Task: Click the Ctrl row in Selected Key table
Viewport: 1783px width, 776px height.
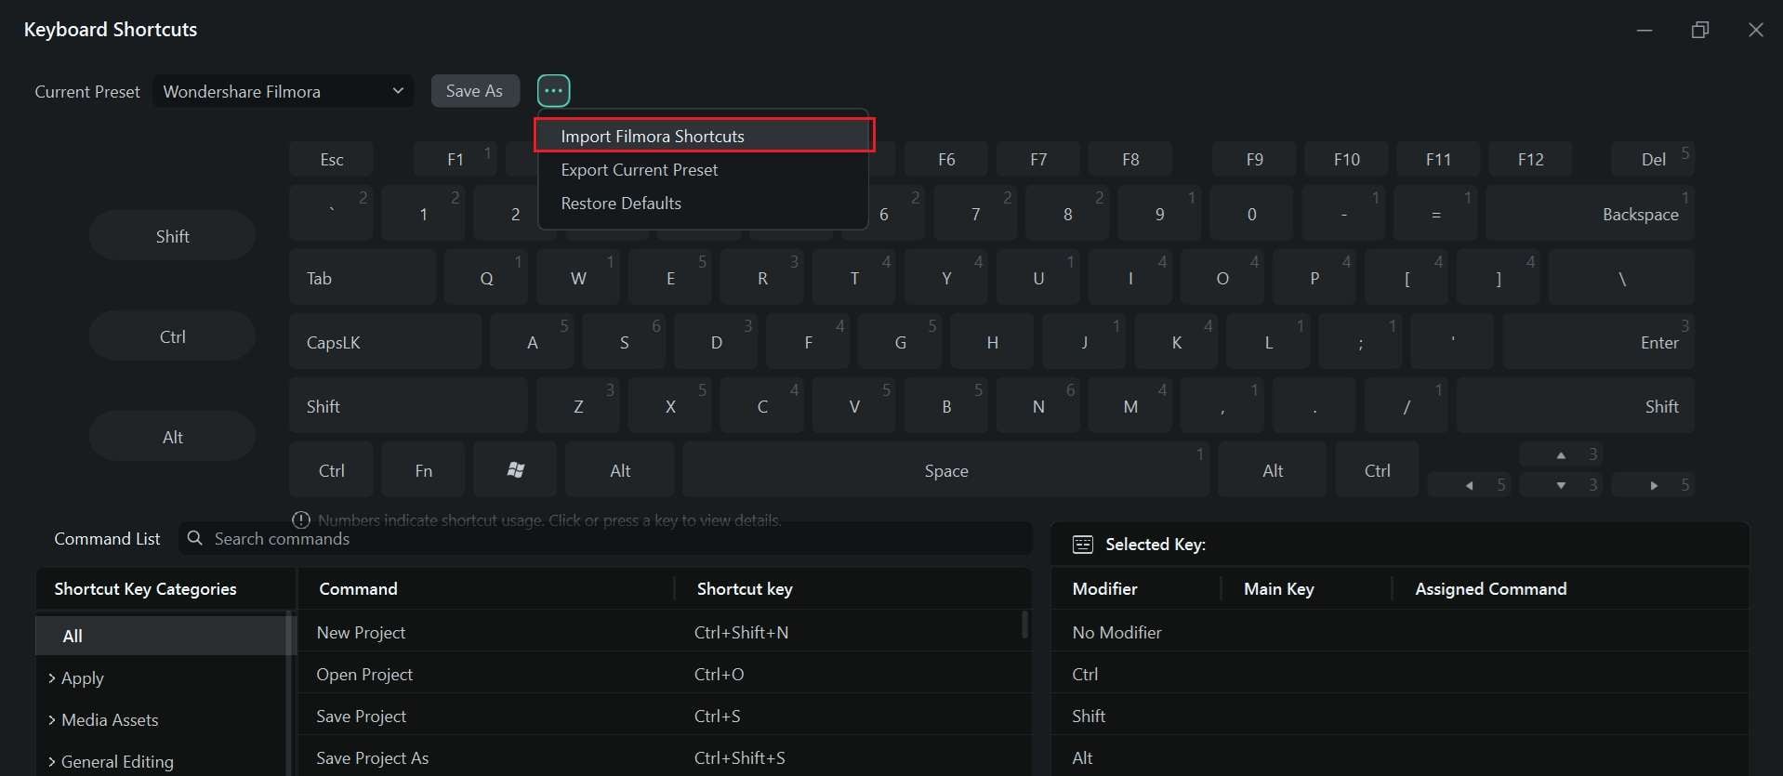Action: [1400, 674]
